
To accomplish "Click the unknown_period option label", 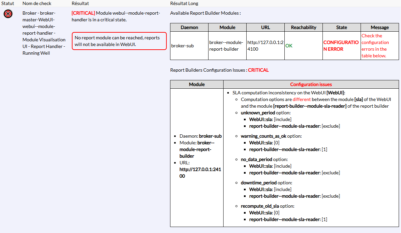I will coord(258,113).
